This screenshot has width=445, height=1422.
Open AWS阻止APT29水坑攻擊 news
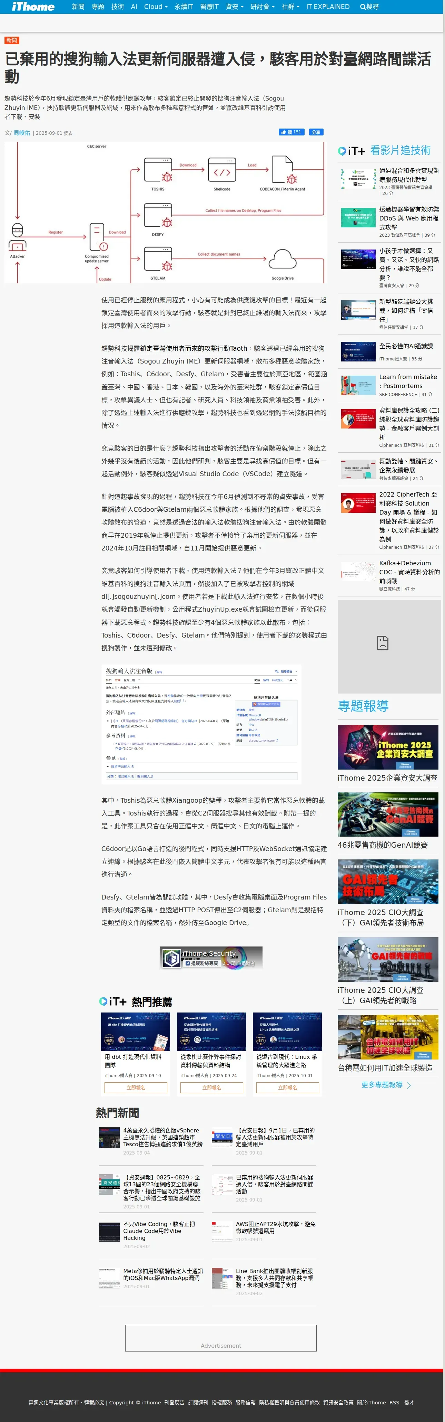point(275,1227)
